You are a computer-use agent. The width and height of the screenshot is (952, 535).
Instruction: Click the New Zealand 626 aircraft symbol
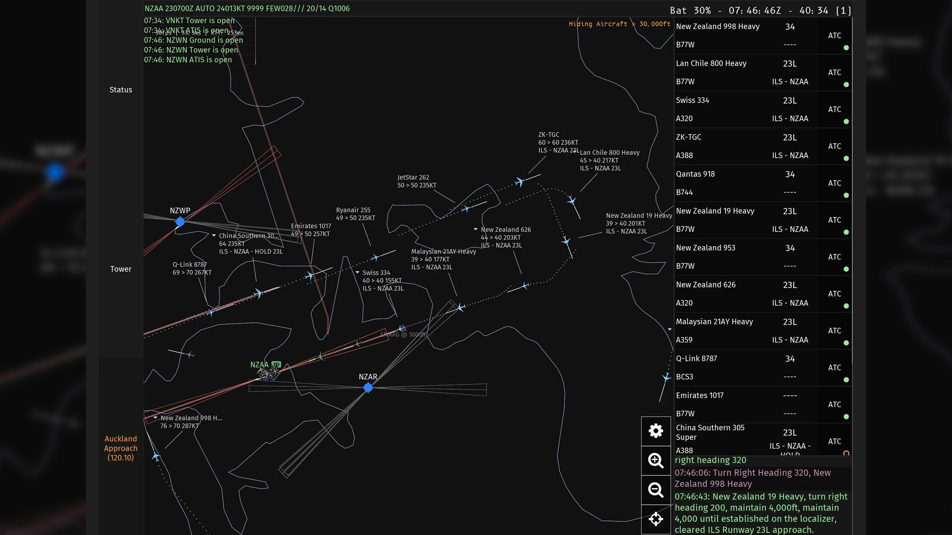525,286
